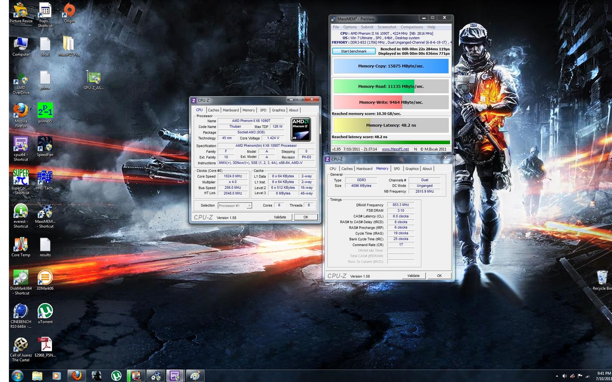Open Windows Media Player from the taskbar
The image size is (612, 382).
point(56,376)
